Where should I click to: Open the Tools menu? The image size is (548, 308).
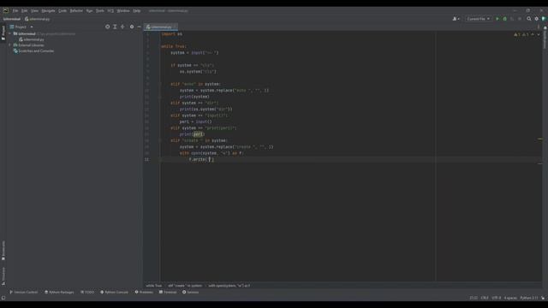(100, 11)
